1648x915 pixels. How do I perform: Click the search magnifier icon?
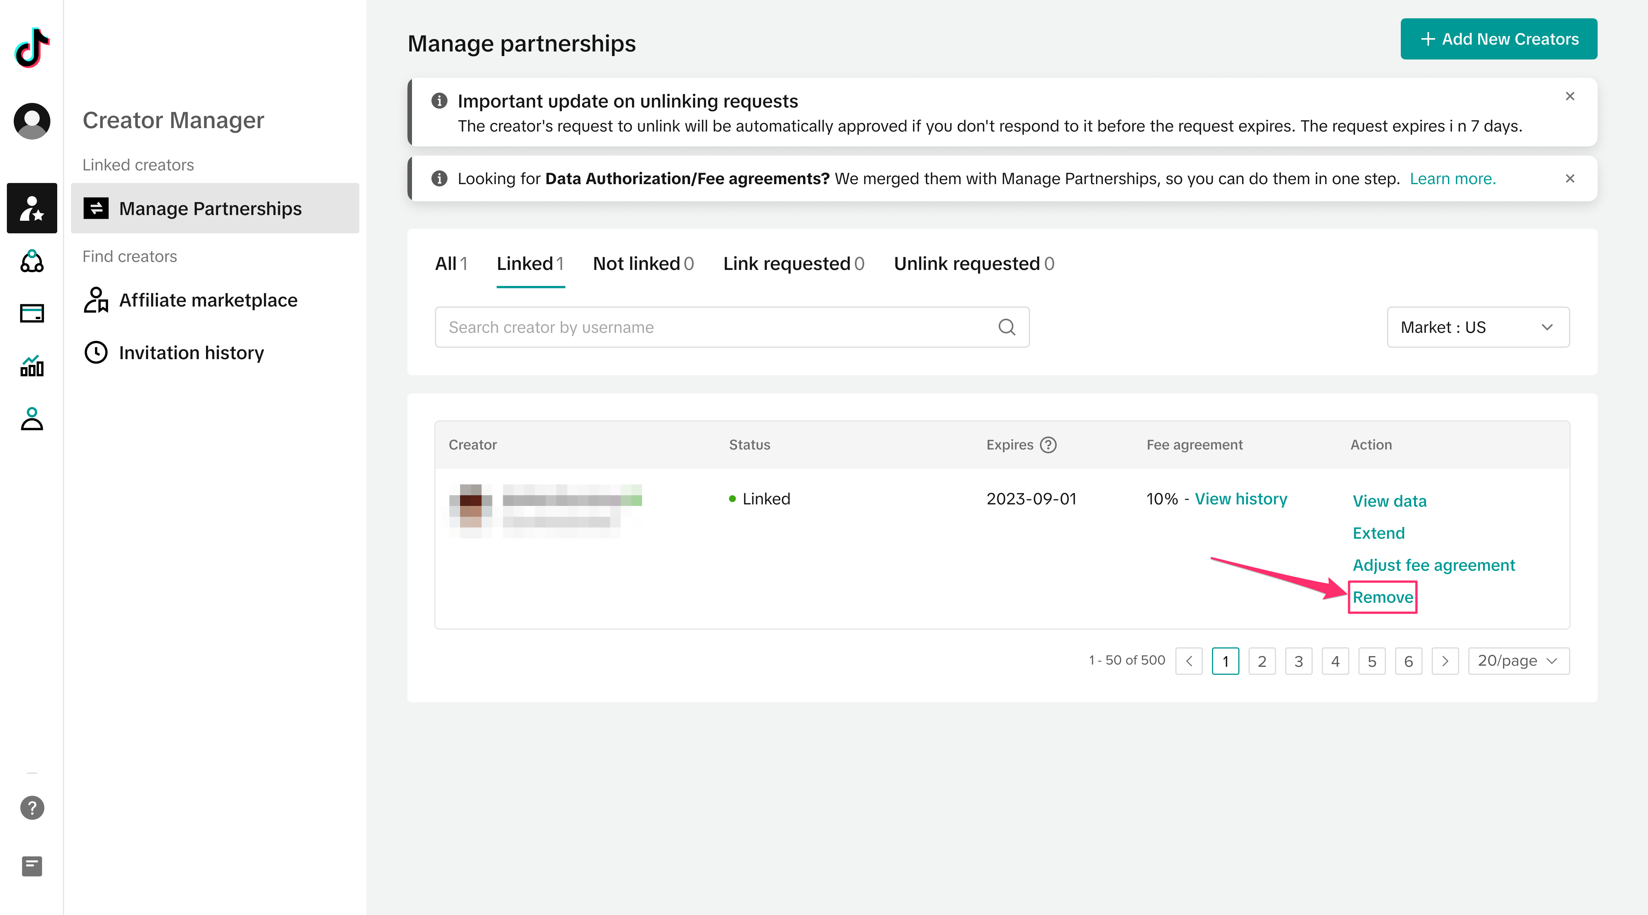[1006, 327]
